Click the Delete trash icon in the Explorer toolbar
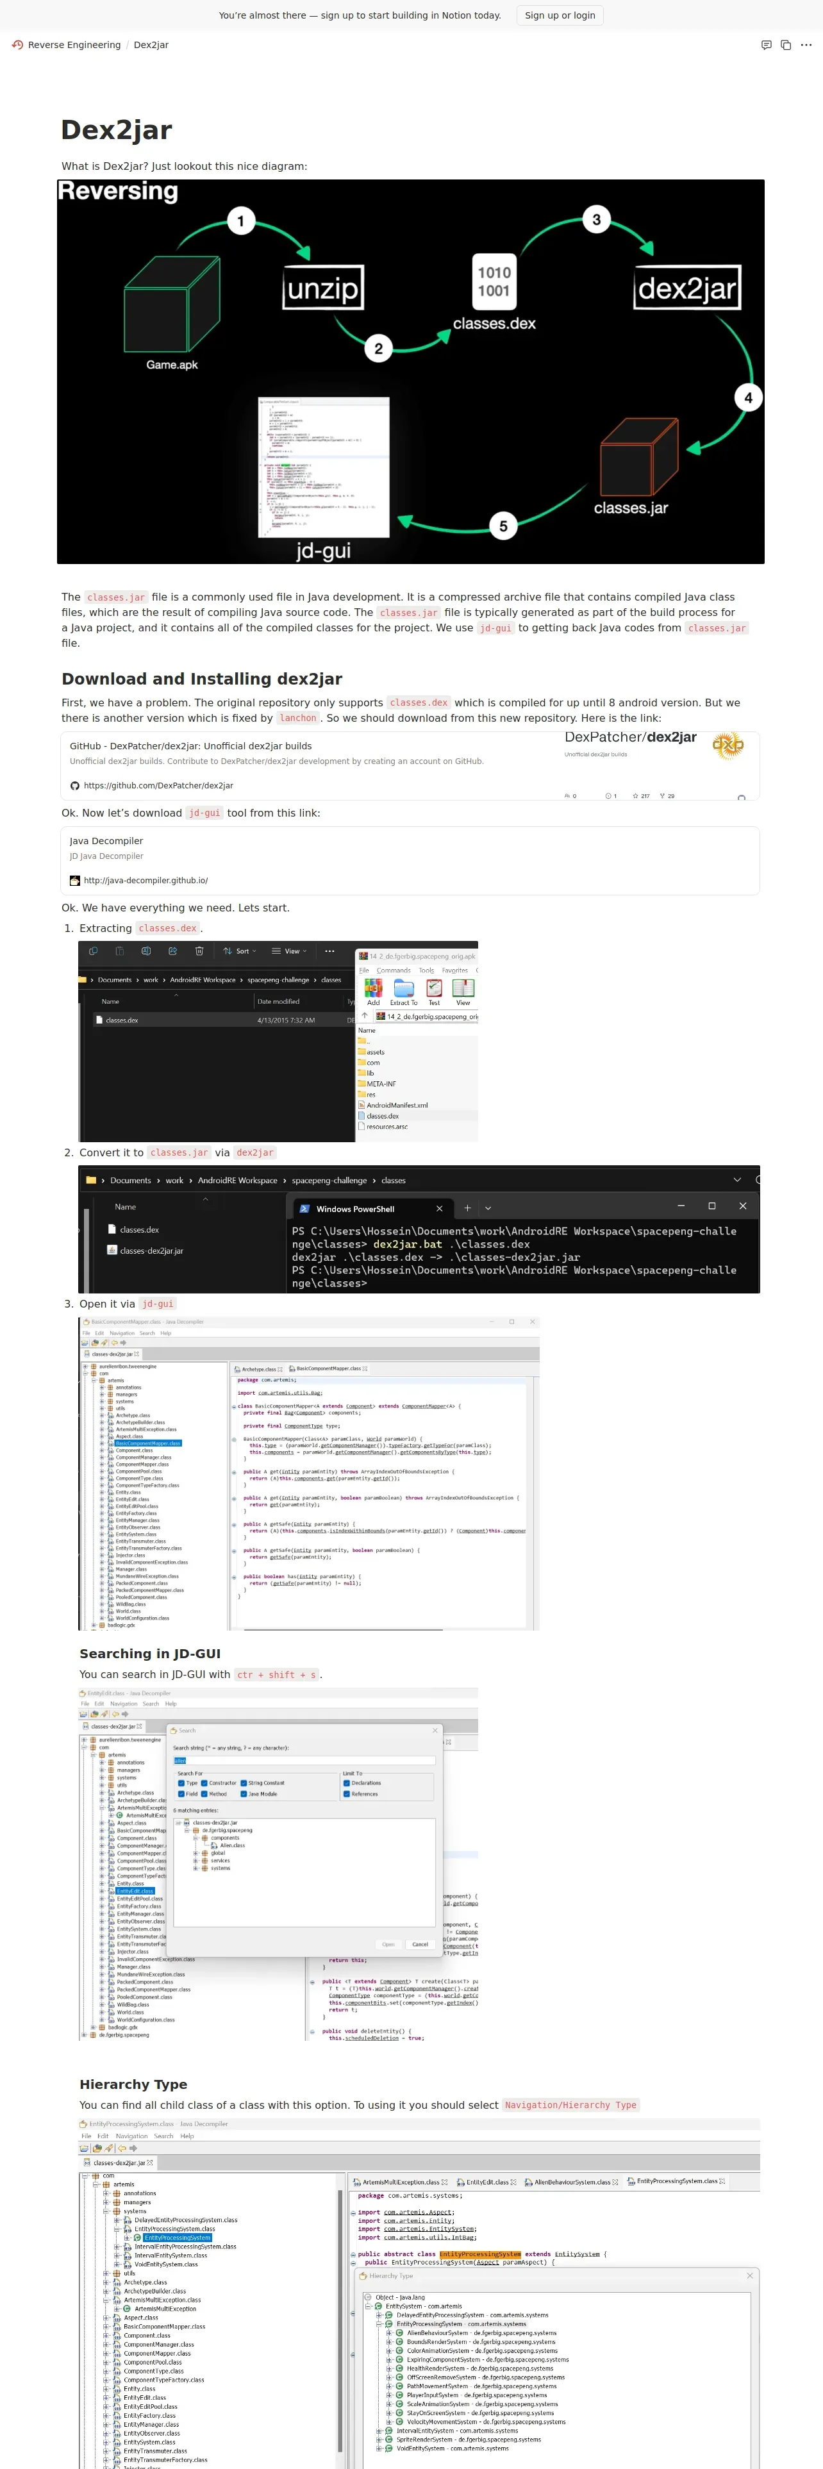 click(x=199, y=952)
